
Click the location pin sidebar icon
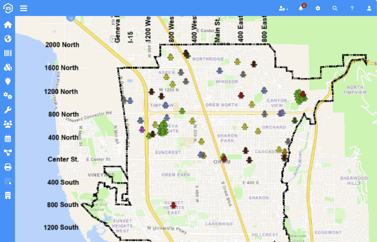[8, 82]
